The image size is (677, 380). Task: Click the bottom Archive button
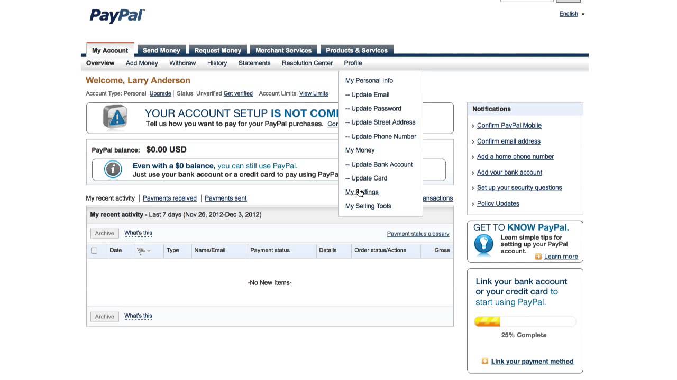tap(104, 316)
